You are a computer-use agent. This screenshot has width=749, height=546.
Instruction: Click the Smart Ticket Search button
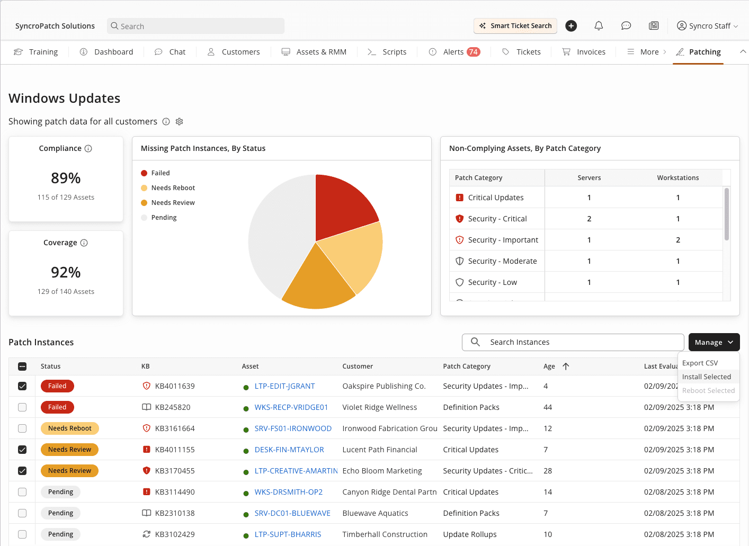(x=515, y=25)
